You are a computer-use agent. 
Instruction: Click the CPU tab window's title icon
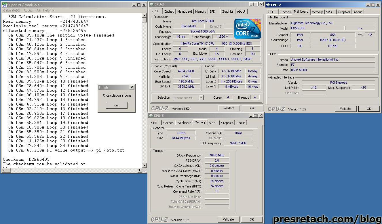(x=151, y=4)
